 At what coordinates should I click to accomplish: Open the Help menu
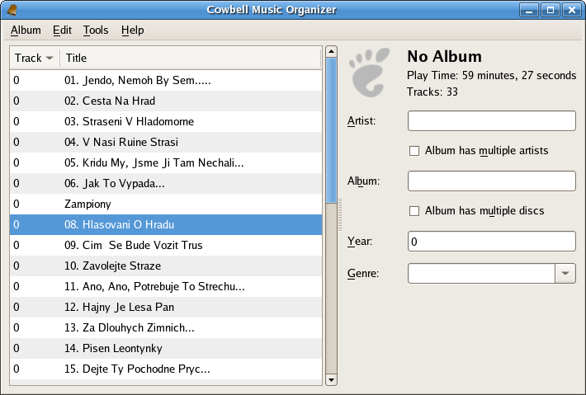pyautogui.click(x=132, y=30)
